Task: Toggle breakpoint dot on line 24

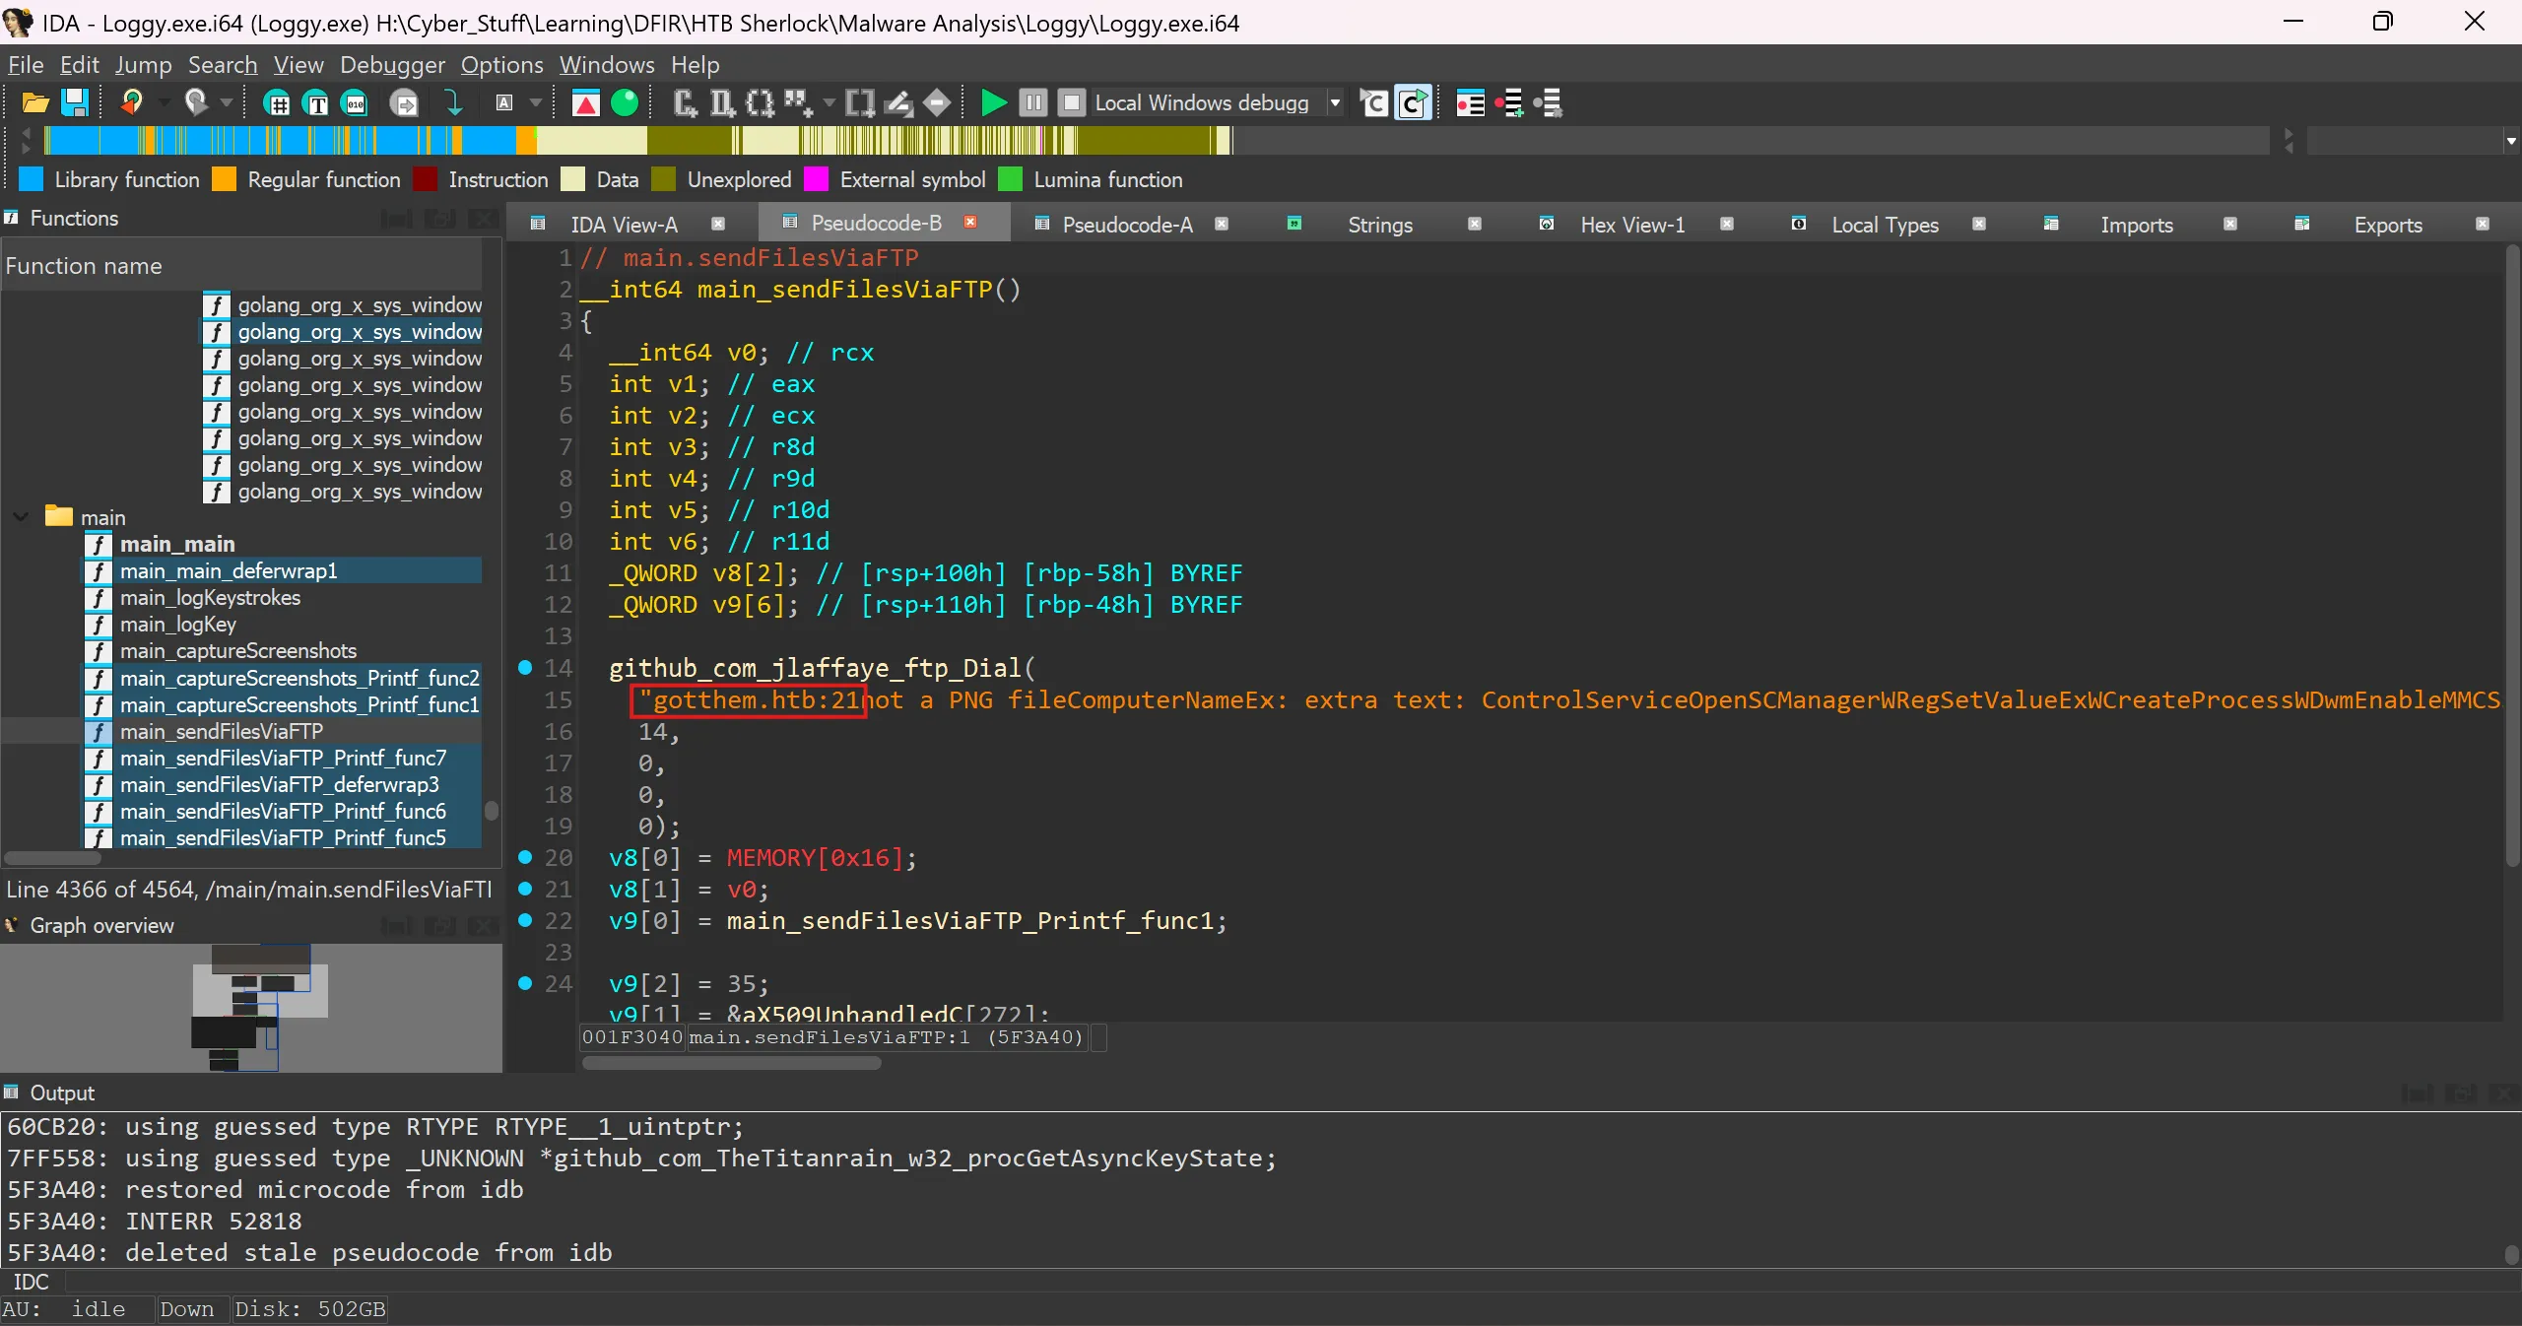Action: [525, 983]
